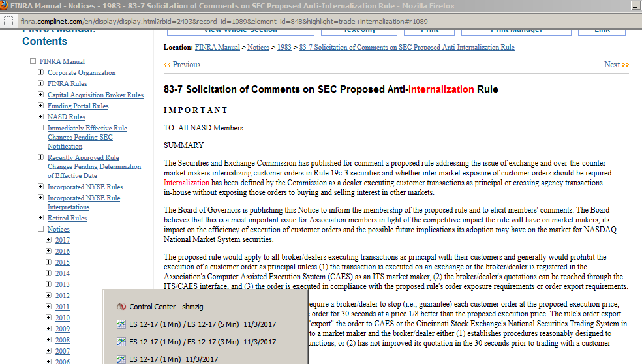Viewport: 642px width, 364px height.
Task: Expand the FINRA Rules tree node
Action: (40, 83)
